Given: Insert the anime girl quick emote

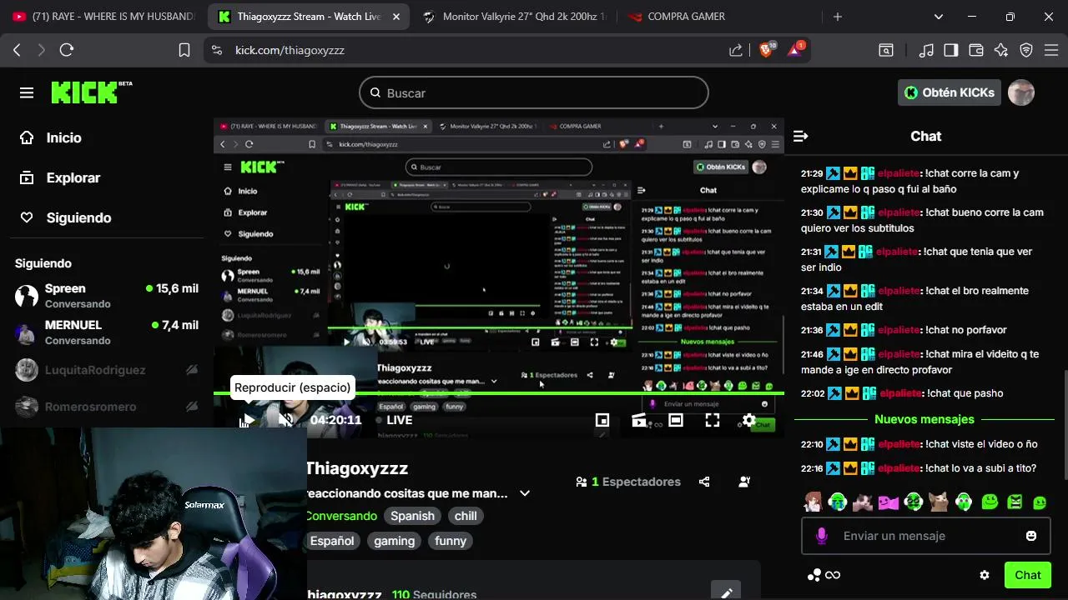Looking at the screenshot, I should tap(814, 502).
